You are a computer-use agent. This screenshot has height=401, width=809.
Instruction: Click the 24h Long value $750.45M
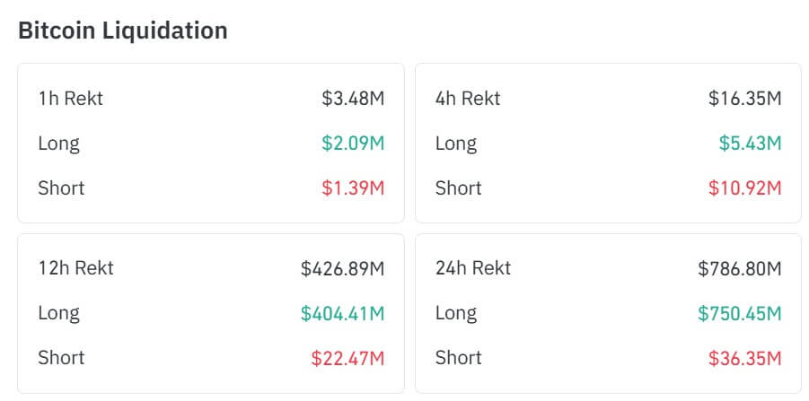click(x=740, y=313)
